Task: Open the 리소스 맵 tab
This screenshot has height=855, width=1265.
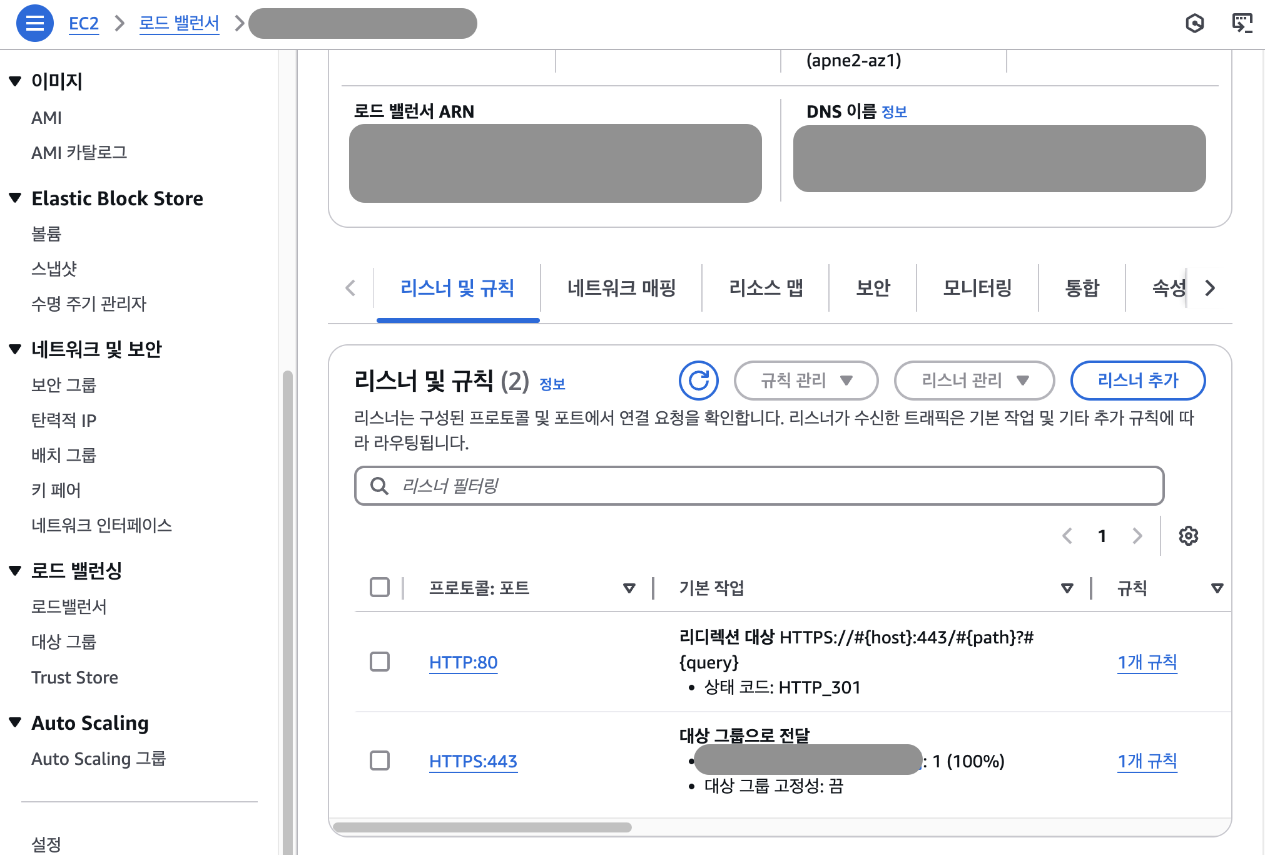Action: tap(766, 288)
